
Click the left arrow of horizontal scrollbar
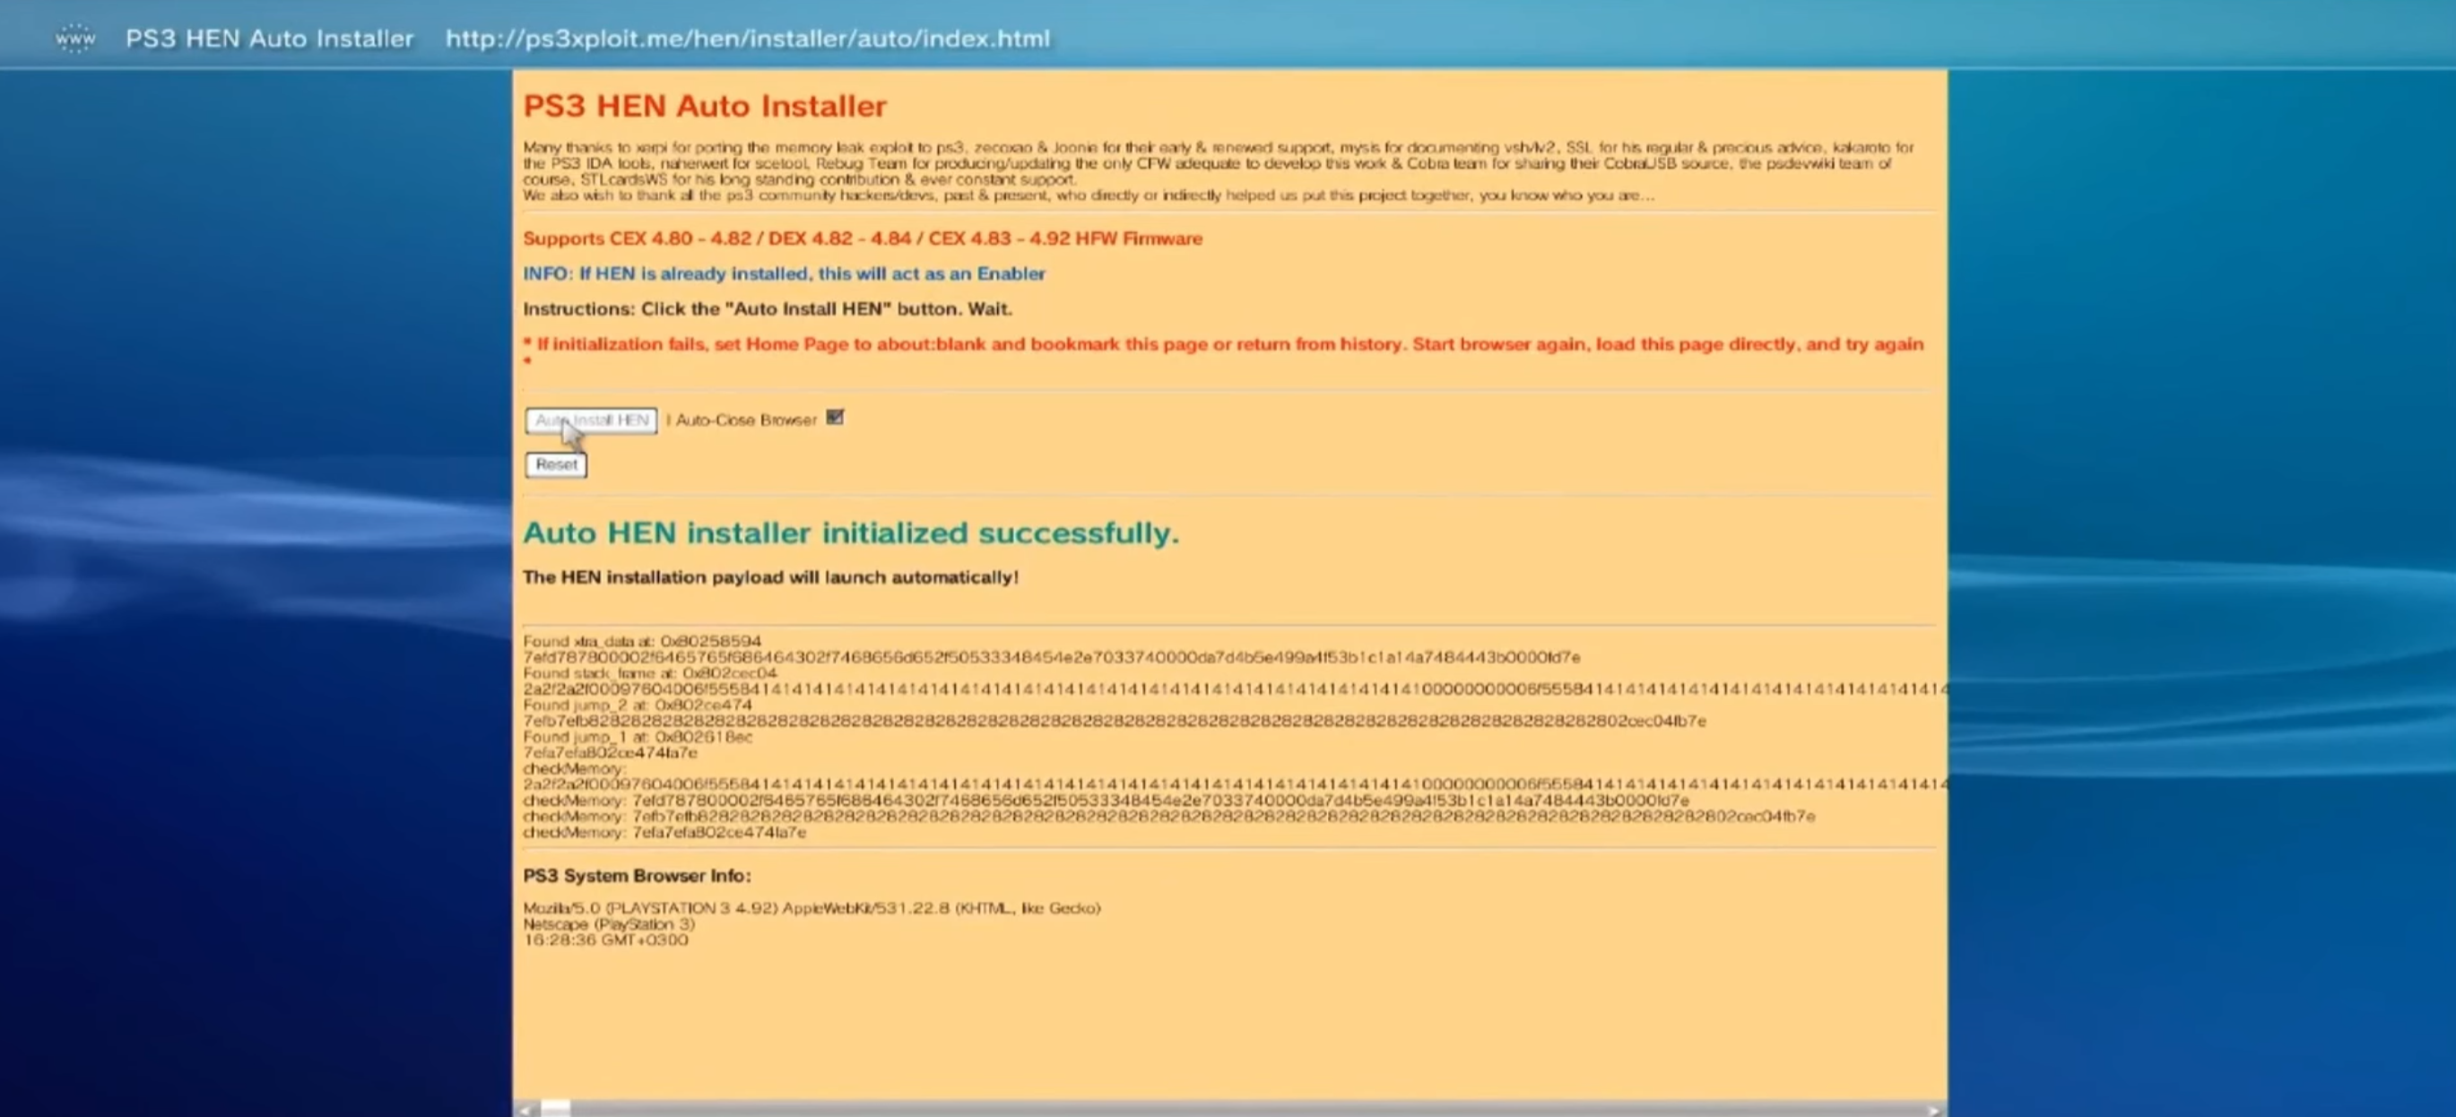tap(524, 1109)
